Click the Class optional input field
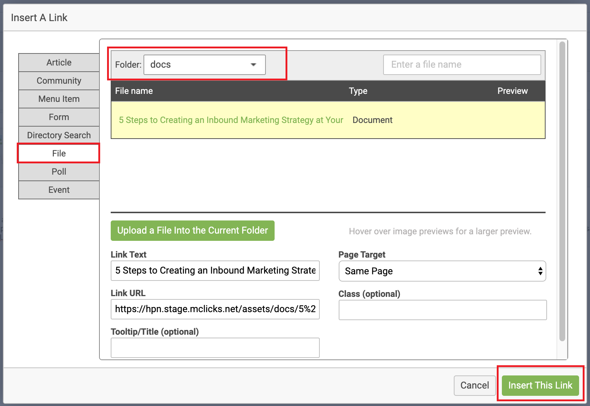This screenshot has width=590, height=406. click(x=443, y=310)
